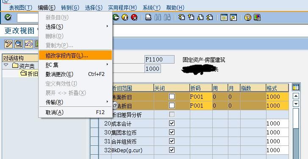Open the 实用程序(M) menu
Screen dimensions: 308x159
coord(122,8)
